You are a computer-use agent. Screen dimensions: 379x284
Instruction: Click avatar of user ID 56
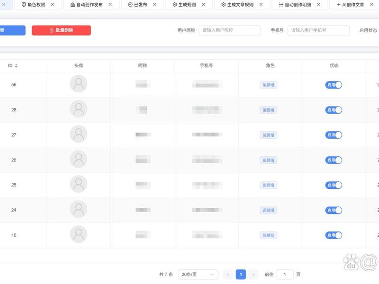point(79,84)
